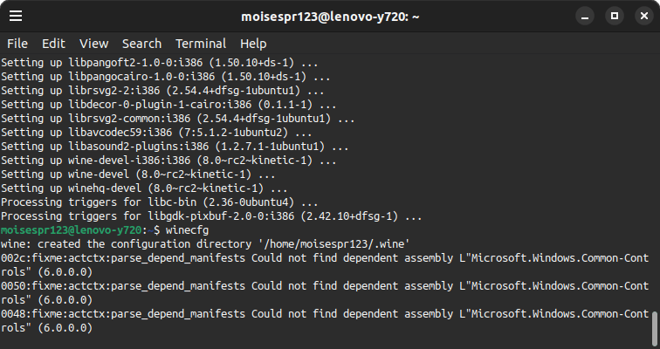The image size is (660, 349).
Task: Click the 'wine: created the configuration directory' line
Action: (205, 244)
